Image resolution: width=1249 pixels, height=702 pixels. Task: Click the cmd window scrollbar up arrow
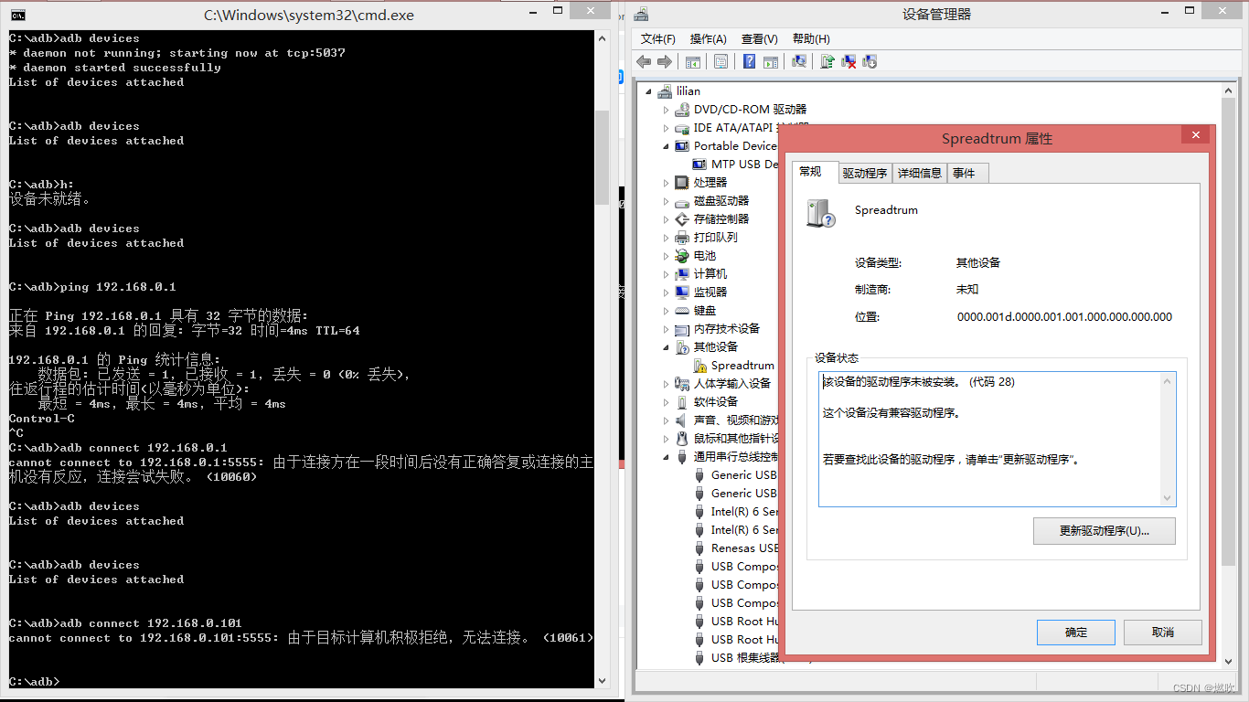coord(603,38)
